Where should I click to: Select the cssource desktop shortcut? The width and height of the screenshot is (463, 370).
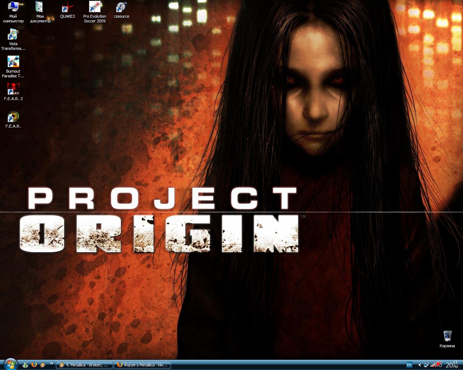pyautogui.click(x=122, y=10)
